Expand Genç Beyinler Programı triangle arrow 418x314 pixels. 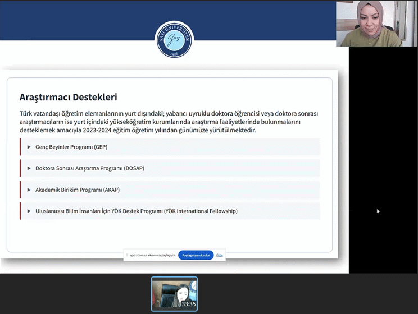click(x=29, y=147)
